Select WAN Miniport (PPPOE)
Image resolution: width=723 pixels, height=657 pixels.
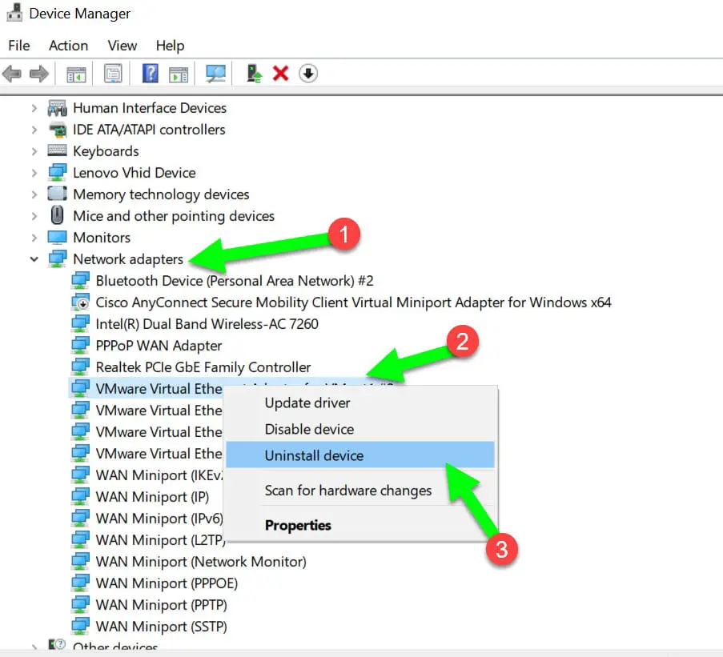pos(167,583)
